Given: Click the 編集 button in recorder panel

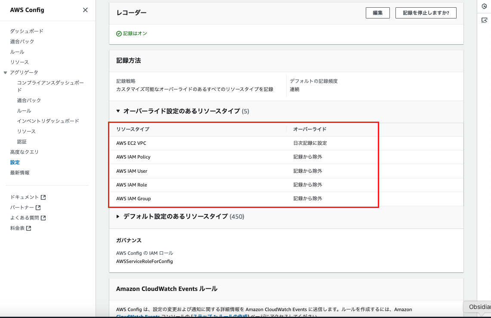Looking at the screenshot, I should point(377,13).
